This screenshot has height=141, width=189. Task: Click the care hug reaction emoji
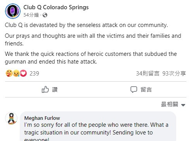click(x=9, y=73)
